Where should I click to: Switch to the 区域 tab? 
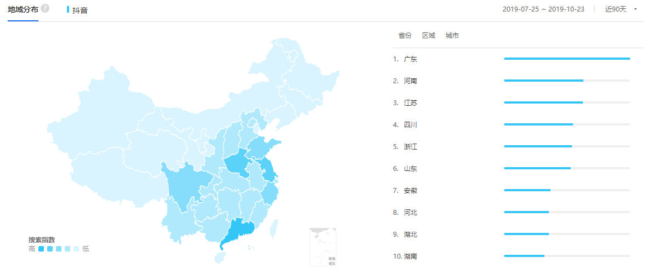tap(429, 36)
